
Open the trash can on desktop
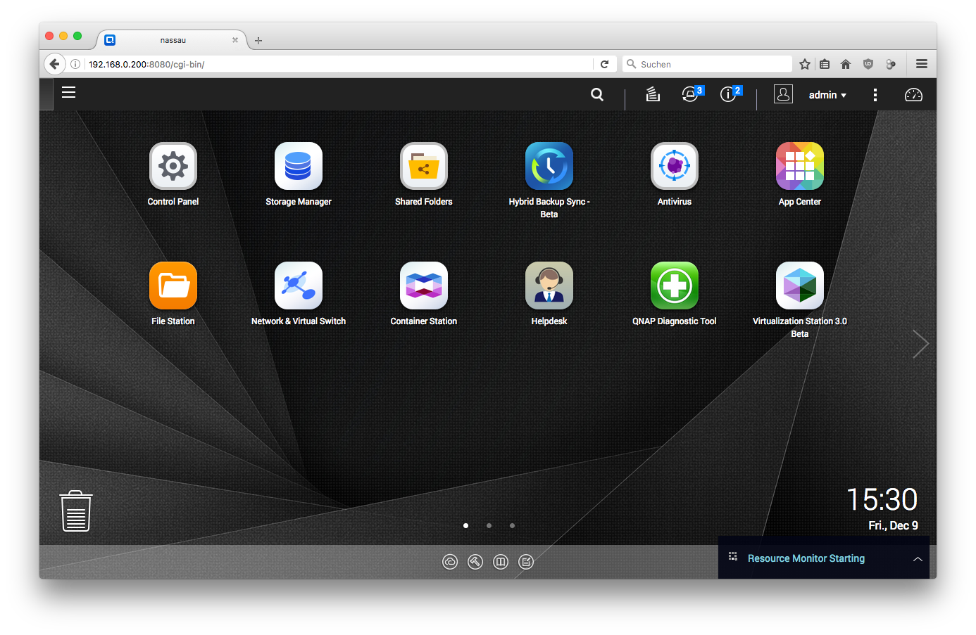[76, 511]
